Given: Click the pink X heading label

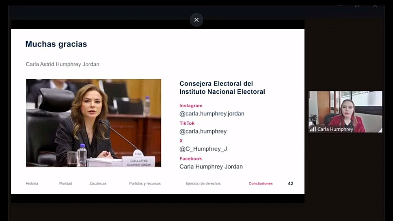Looking at the screenshot, I should click(x=181, y=141).
